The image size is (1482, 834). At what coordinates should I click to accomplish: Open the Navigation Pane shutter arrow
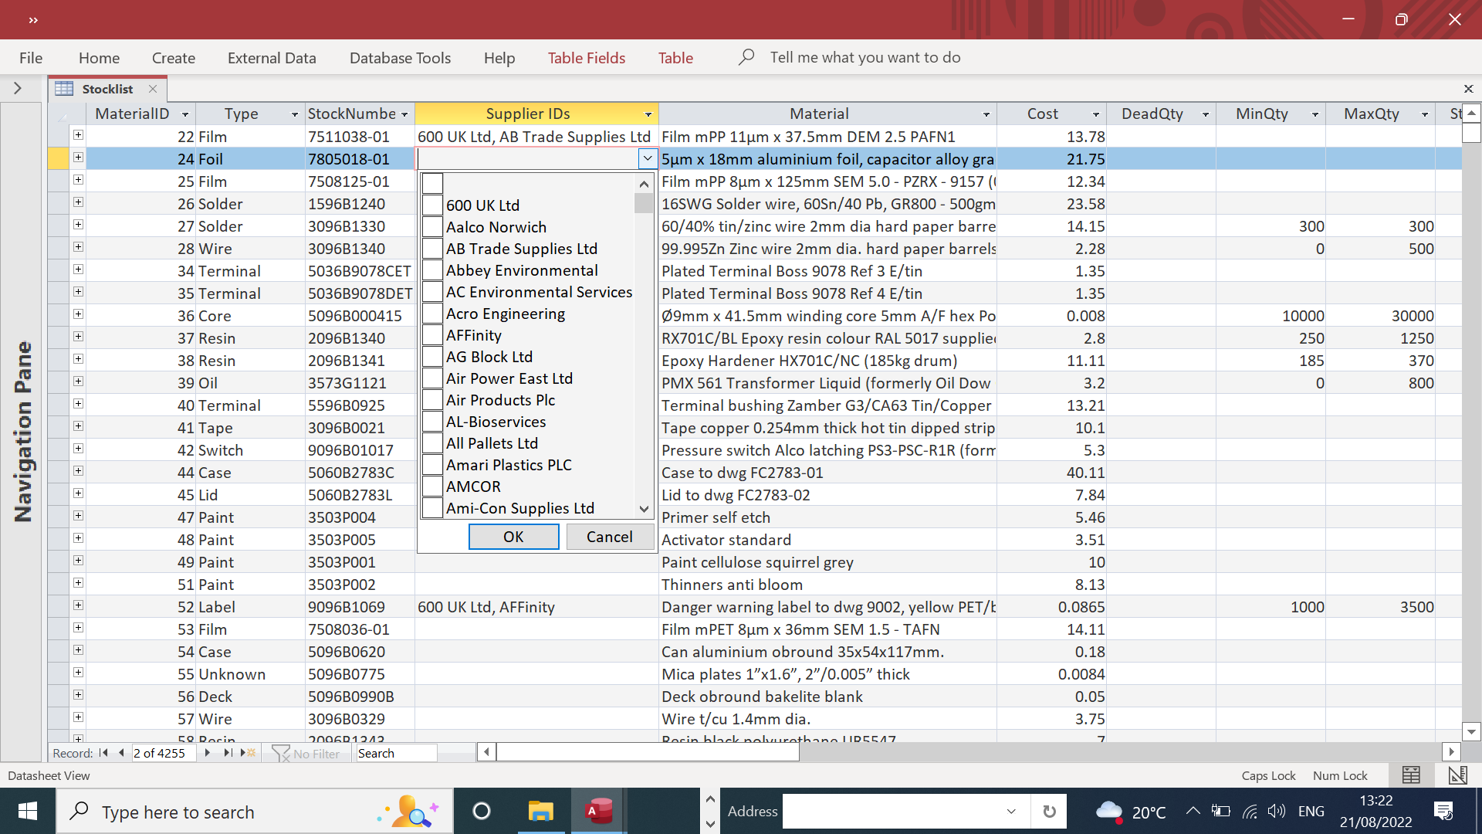[x=18, y=89]
